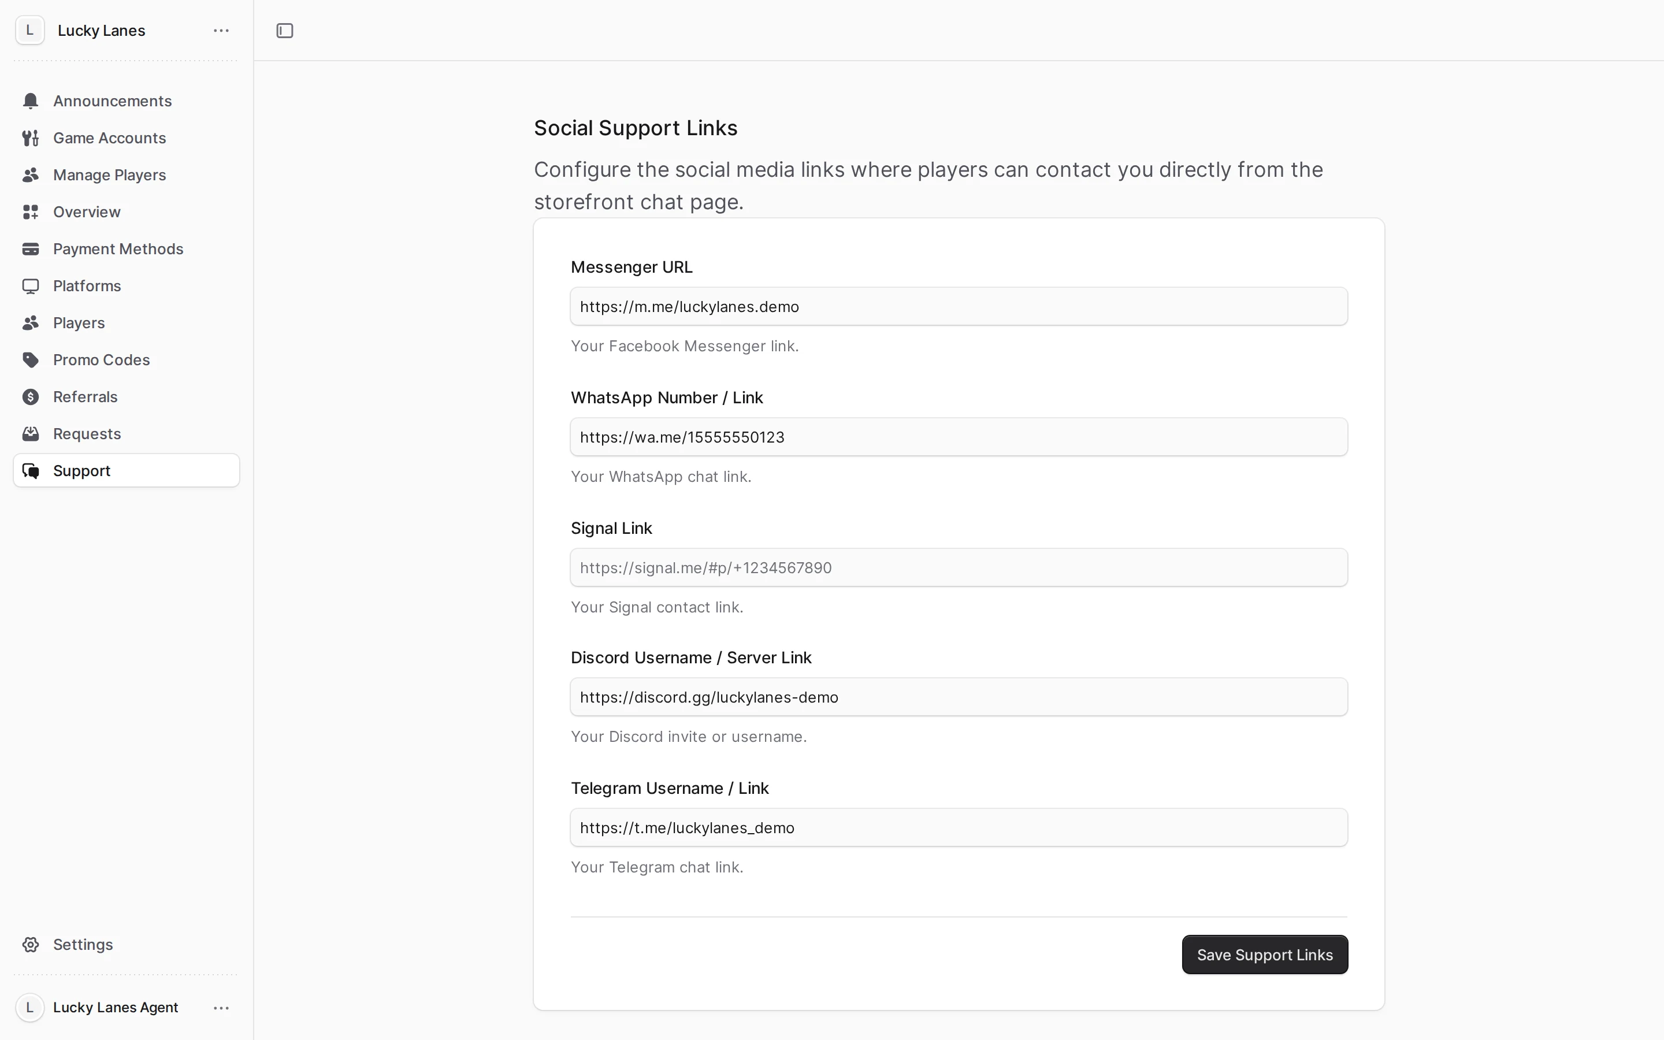Open the Payment Methods section

(127, 249)
